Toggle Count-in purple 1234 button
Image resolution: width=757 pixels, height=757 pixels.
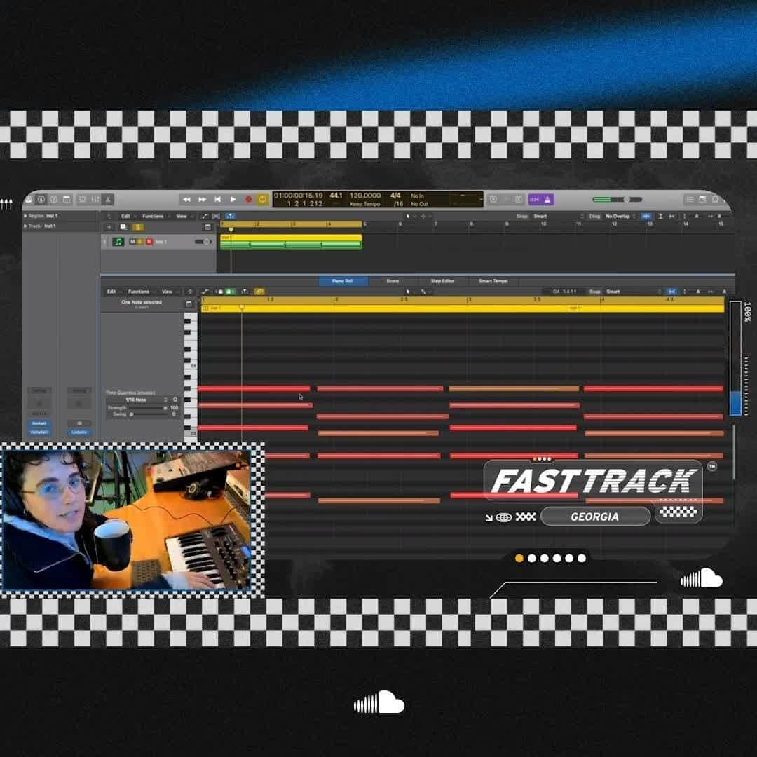coord(534,199)
